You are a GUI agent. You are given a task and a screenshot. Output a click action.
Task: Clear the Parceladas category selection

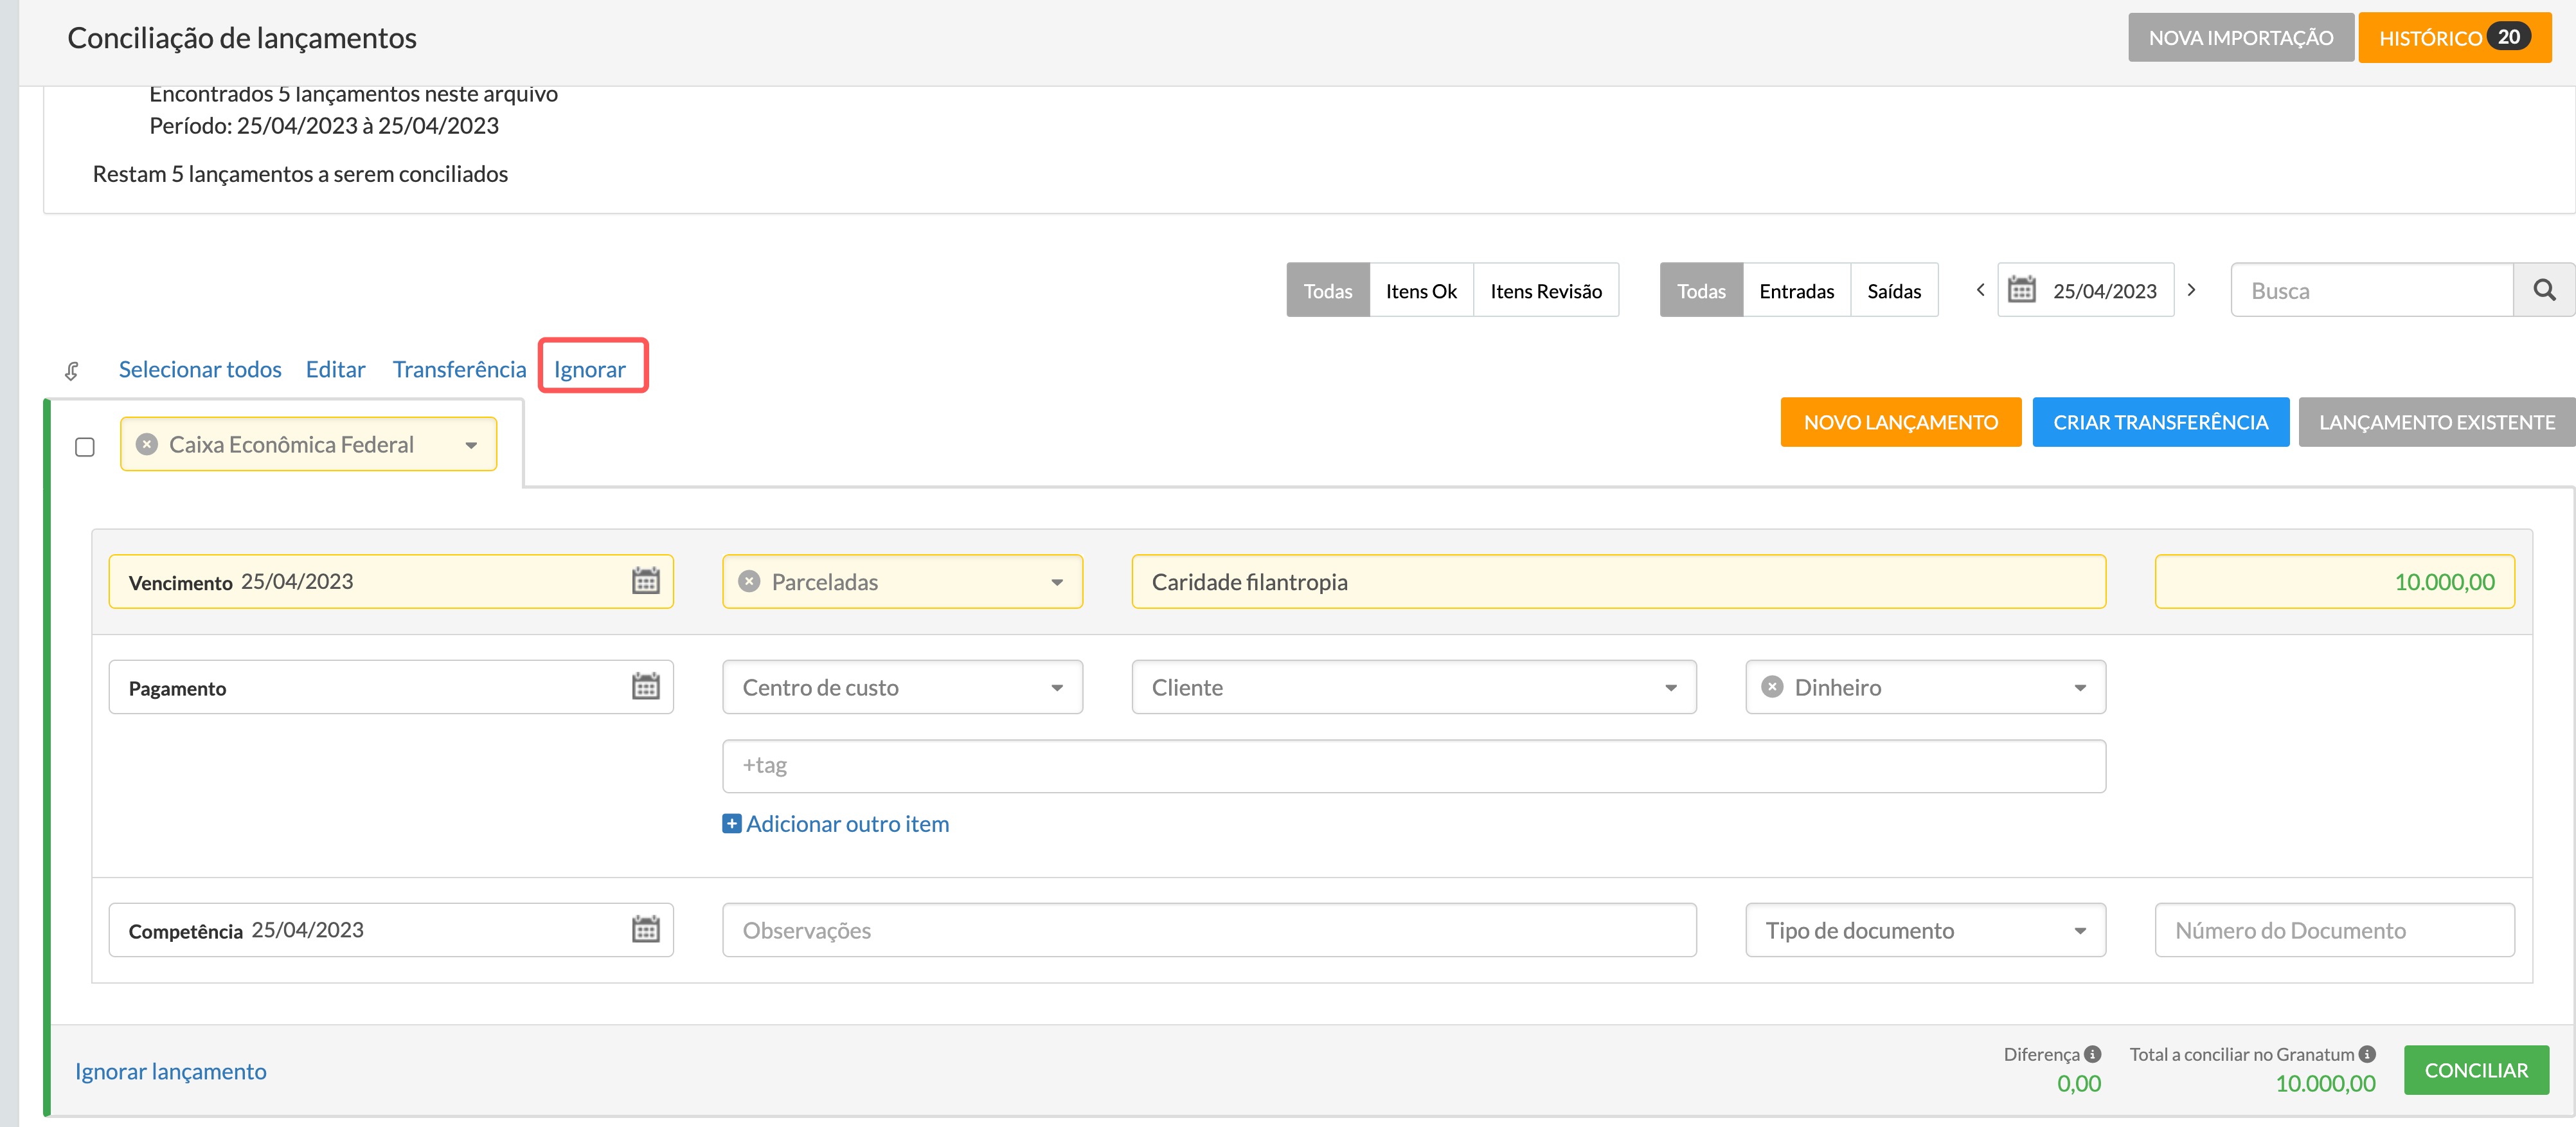(x=749, y=582)
